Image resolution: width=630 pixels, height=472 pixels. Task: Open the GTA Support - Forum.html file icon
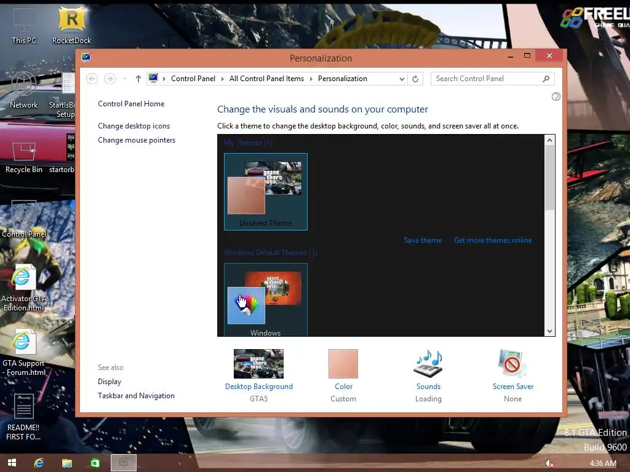coord(24,352)
